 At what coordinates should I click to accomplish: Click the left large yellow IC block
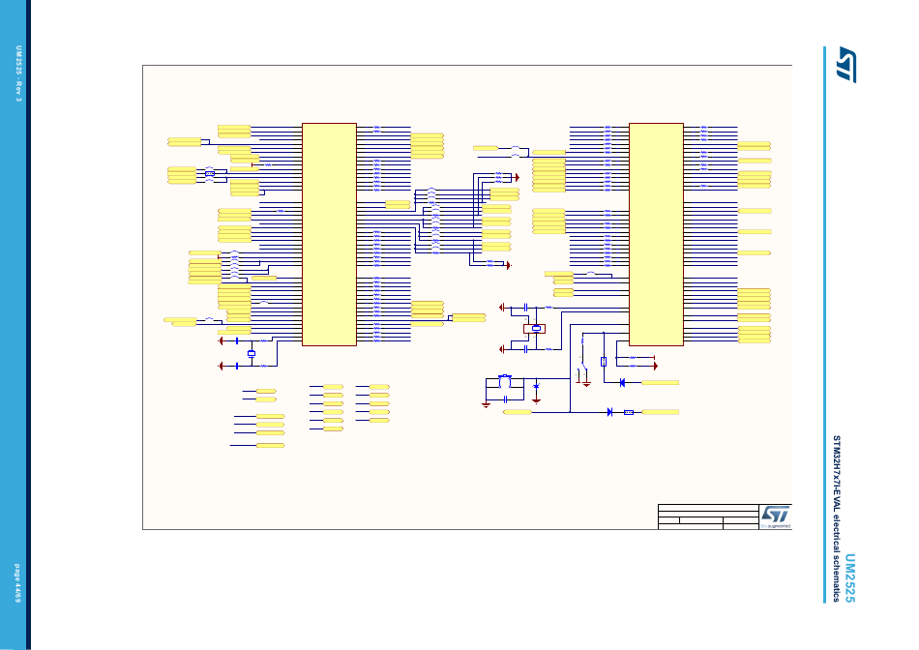coord(329,234)
